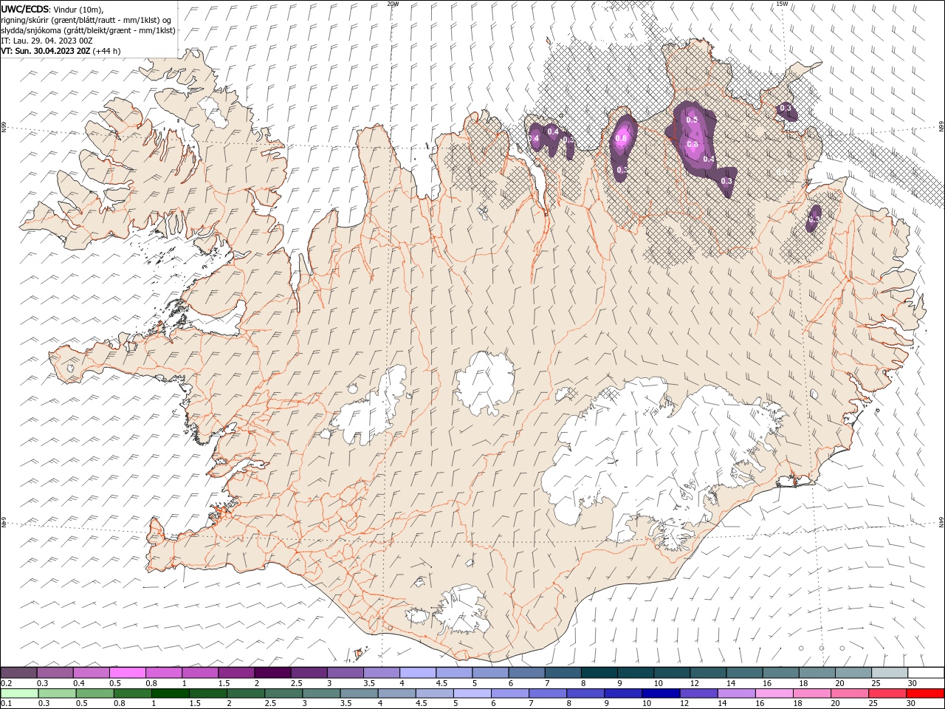Click the 15W longitude label
The image size is (945, 709).
click(782, 4)
